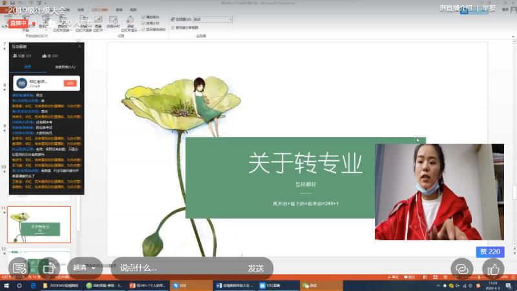Click the barrage settings icon bottom-left
This screenshot has height=291, width=517.
coord(19,268)
